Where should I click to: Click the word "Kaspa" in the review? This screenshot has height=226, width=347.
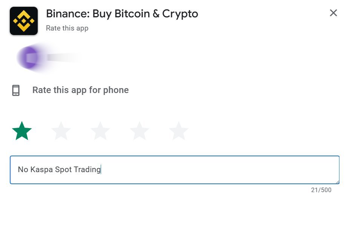(x=41, y=169)
